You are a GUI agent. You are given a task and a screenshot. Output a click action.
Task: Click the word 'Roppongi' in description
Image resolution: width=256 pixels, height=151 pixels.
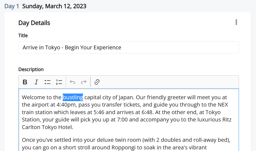click(124, 147)
